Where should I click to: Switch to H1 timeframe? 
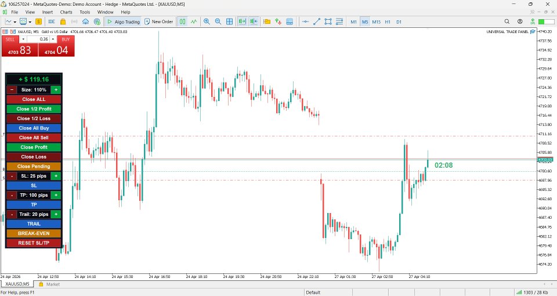click(388, 22)
